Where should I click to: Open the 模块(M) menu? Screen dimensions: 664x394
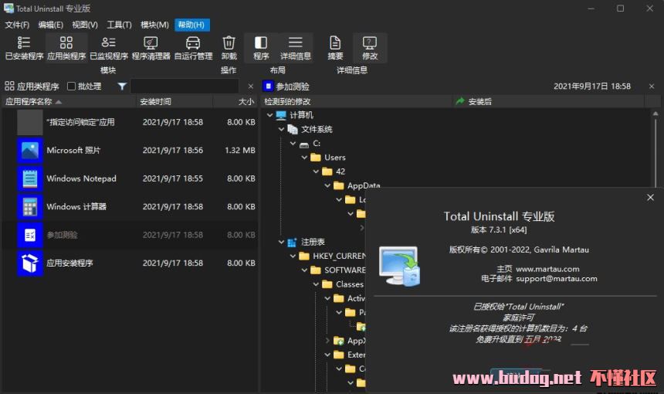click(x=154, y=25)
